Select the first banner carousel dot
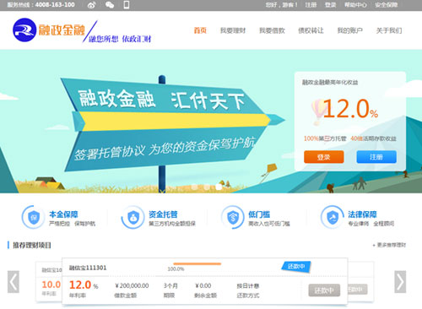This screenshot has width=422, height=309. point(194,187)
